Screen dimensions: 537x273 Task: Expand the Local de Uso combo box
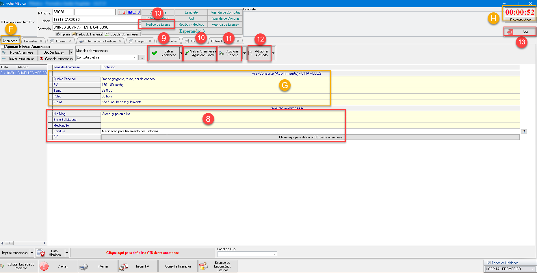[274, 254]
